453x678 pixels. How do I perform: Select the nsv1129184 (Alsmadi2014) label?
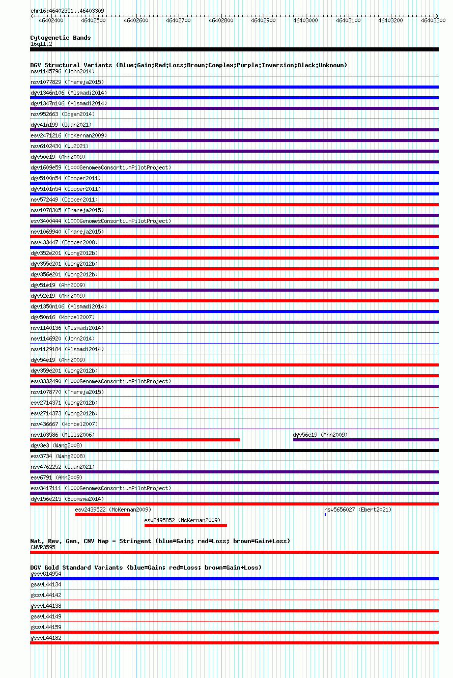(x=67, y=350)
